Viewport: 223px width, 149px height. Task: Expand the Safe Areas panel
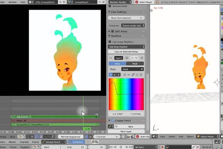click(x=109, y=31)
